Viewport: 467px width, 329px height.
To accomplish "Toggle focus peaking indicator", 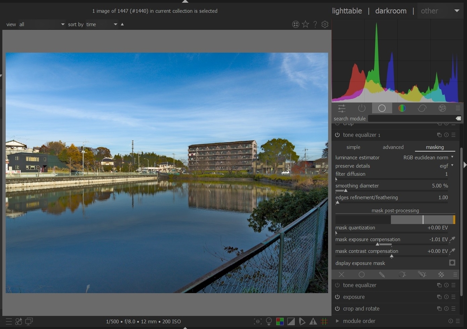I will (x=258, y=322).
